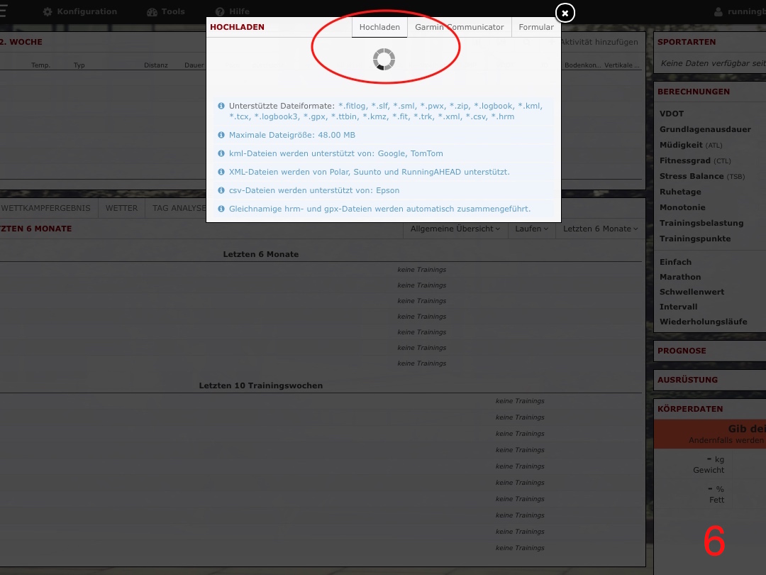
Task: Open the Laufen sport dropdown
Action: (x=531, y=229)
